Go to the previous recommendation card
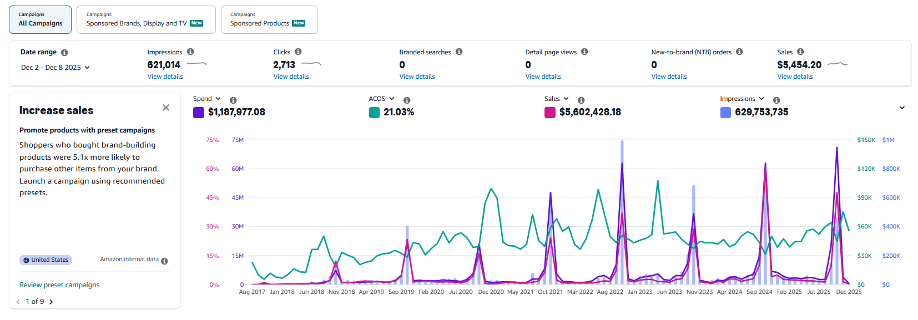This screenshot has width=918, height=320. coord(18,302)
